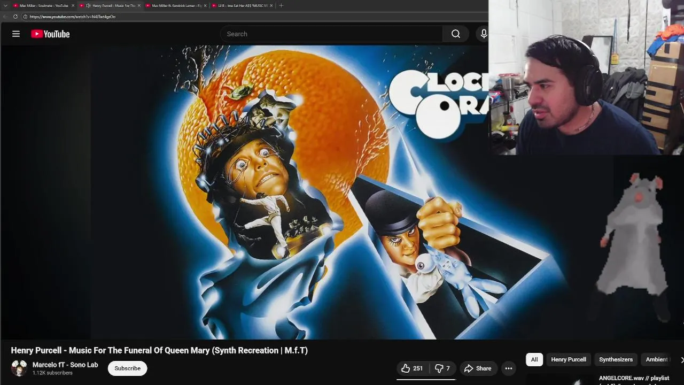Viewport: 684px width, 385px height.
Task: Open Marcelo fT - Sono Lab channel name
Action: tap(65, 365)
